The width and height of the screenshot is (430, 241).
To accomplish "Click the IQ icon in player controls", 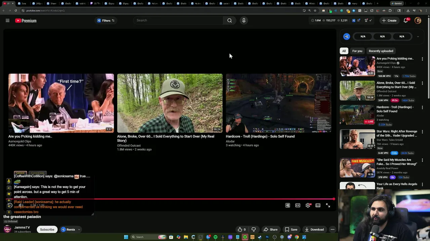I will coord(288,206).
